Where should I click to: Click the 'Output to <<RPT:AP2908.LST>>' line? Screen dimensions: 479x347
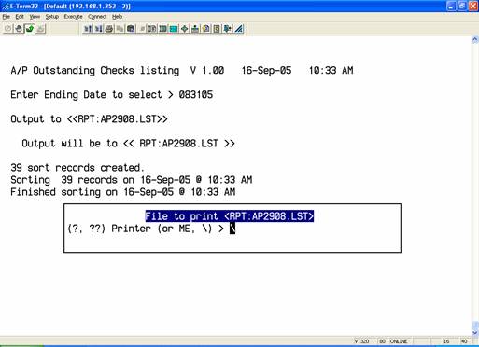(89, 119)
